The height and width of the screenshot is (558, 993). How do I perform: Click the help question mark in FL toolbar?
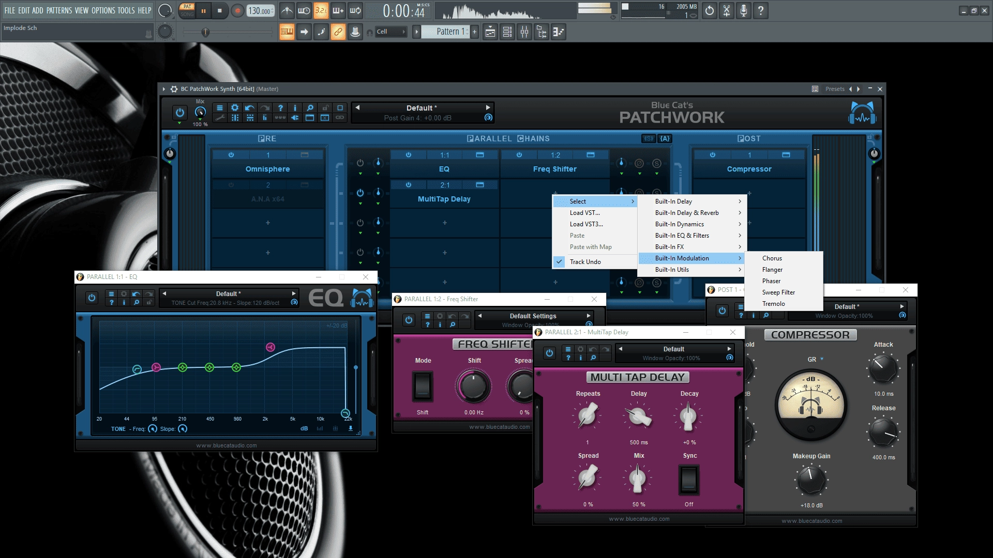coord(760,10)
